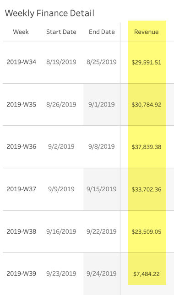
Task: Click the Revenue column header
Action: pyautogui.click(x=147, y=32)
